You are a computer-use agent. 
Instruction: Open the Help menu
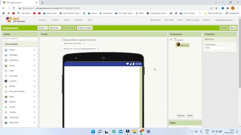90,20
